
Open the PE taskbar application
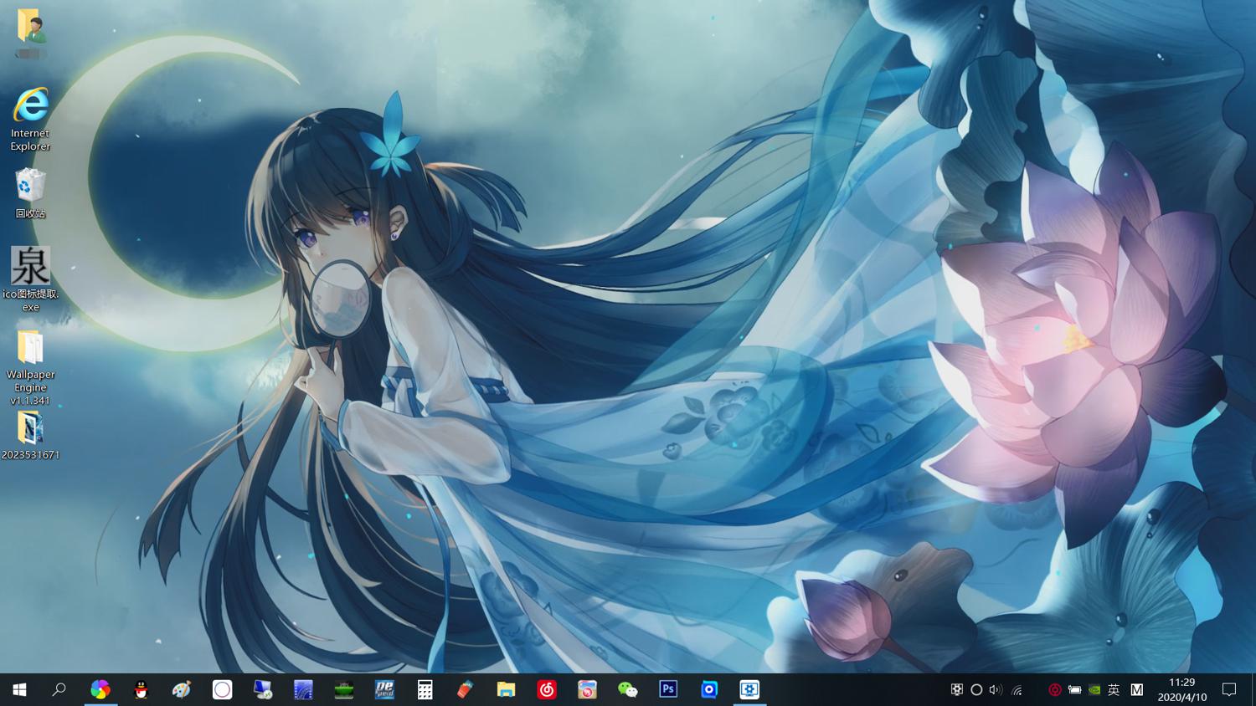tap(384, 689)
